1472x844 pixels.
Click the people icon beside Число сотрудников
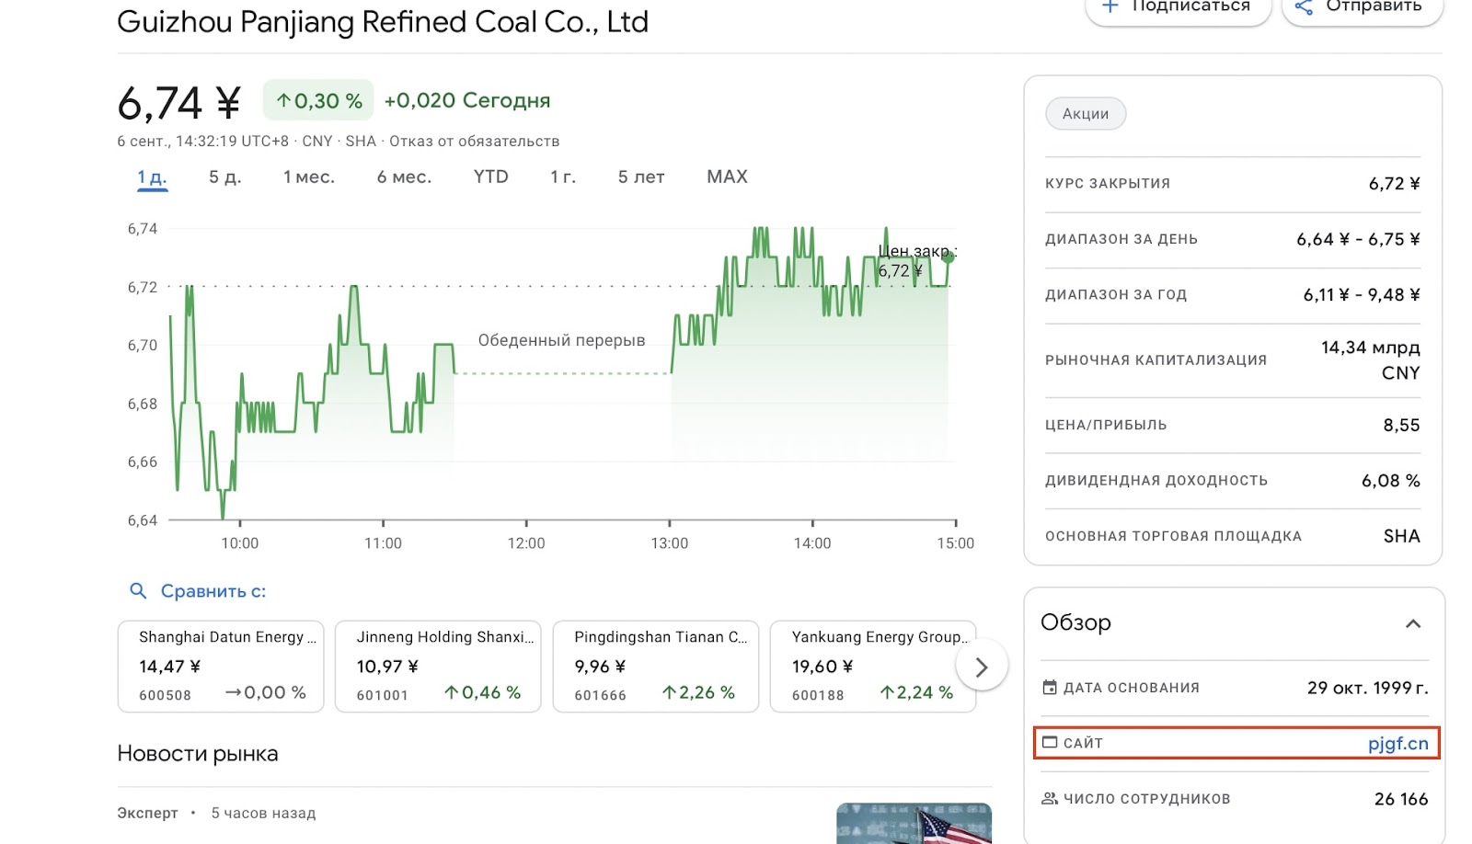click(1050, 799)
